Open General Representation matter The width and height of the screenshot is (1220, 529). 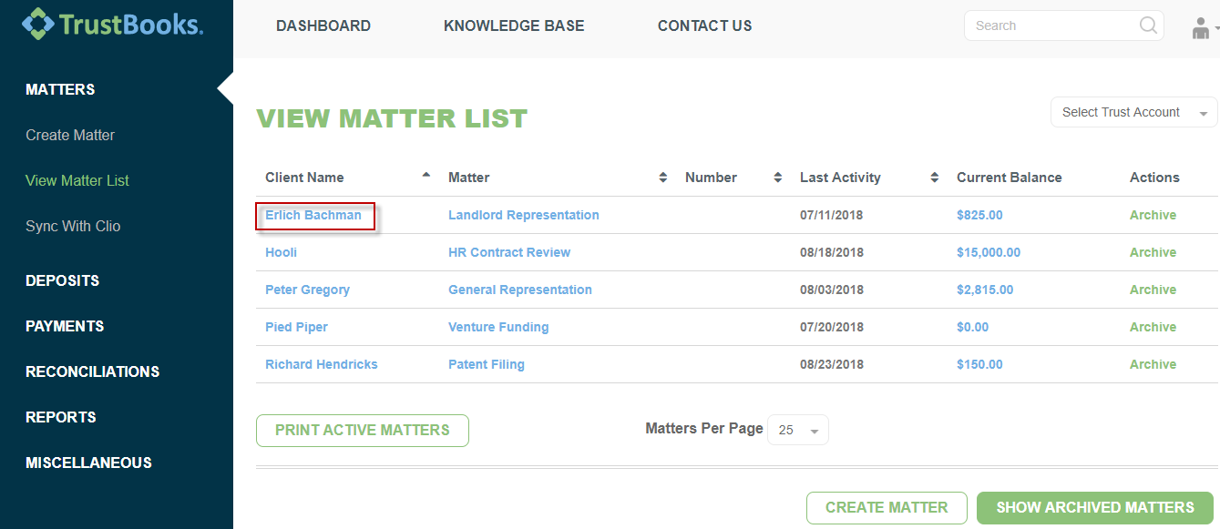pos(520,290)
